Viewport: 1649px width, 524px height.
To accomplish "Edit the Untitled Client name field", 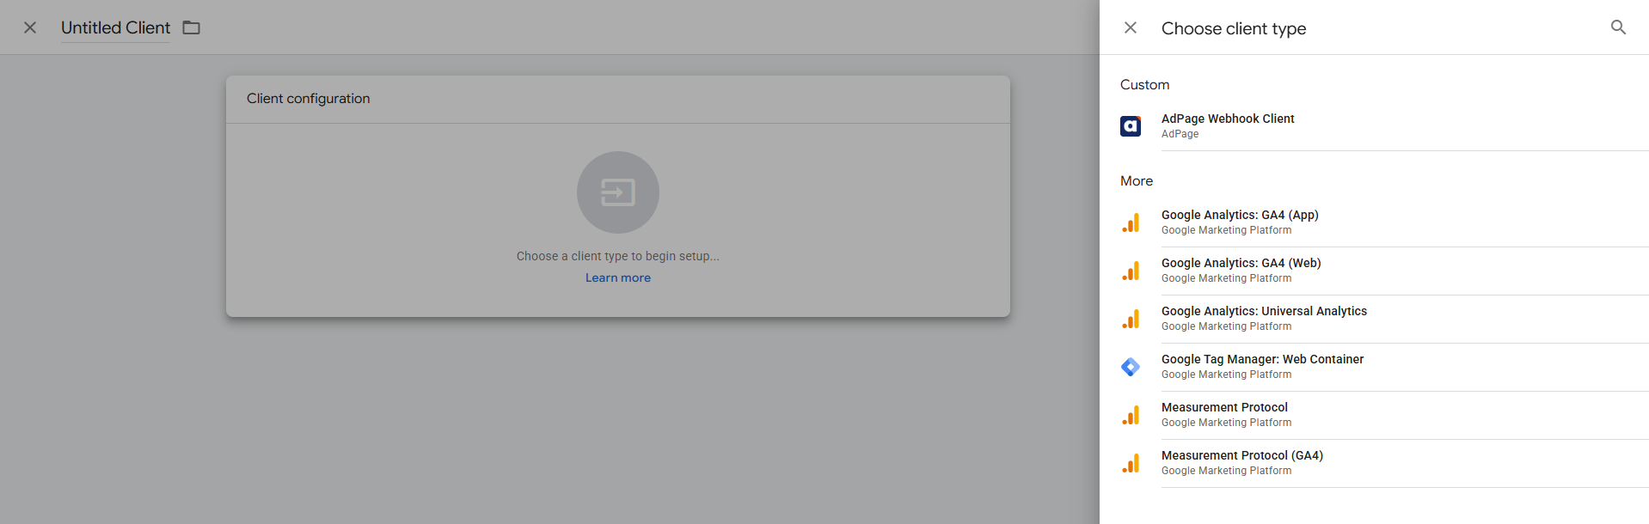I will click(115, 27).
